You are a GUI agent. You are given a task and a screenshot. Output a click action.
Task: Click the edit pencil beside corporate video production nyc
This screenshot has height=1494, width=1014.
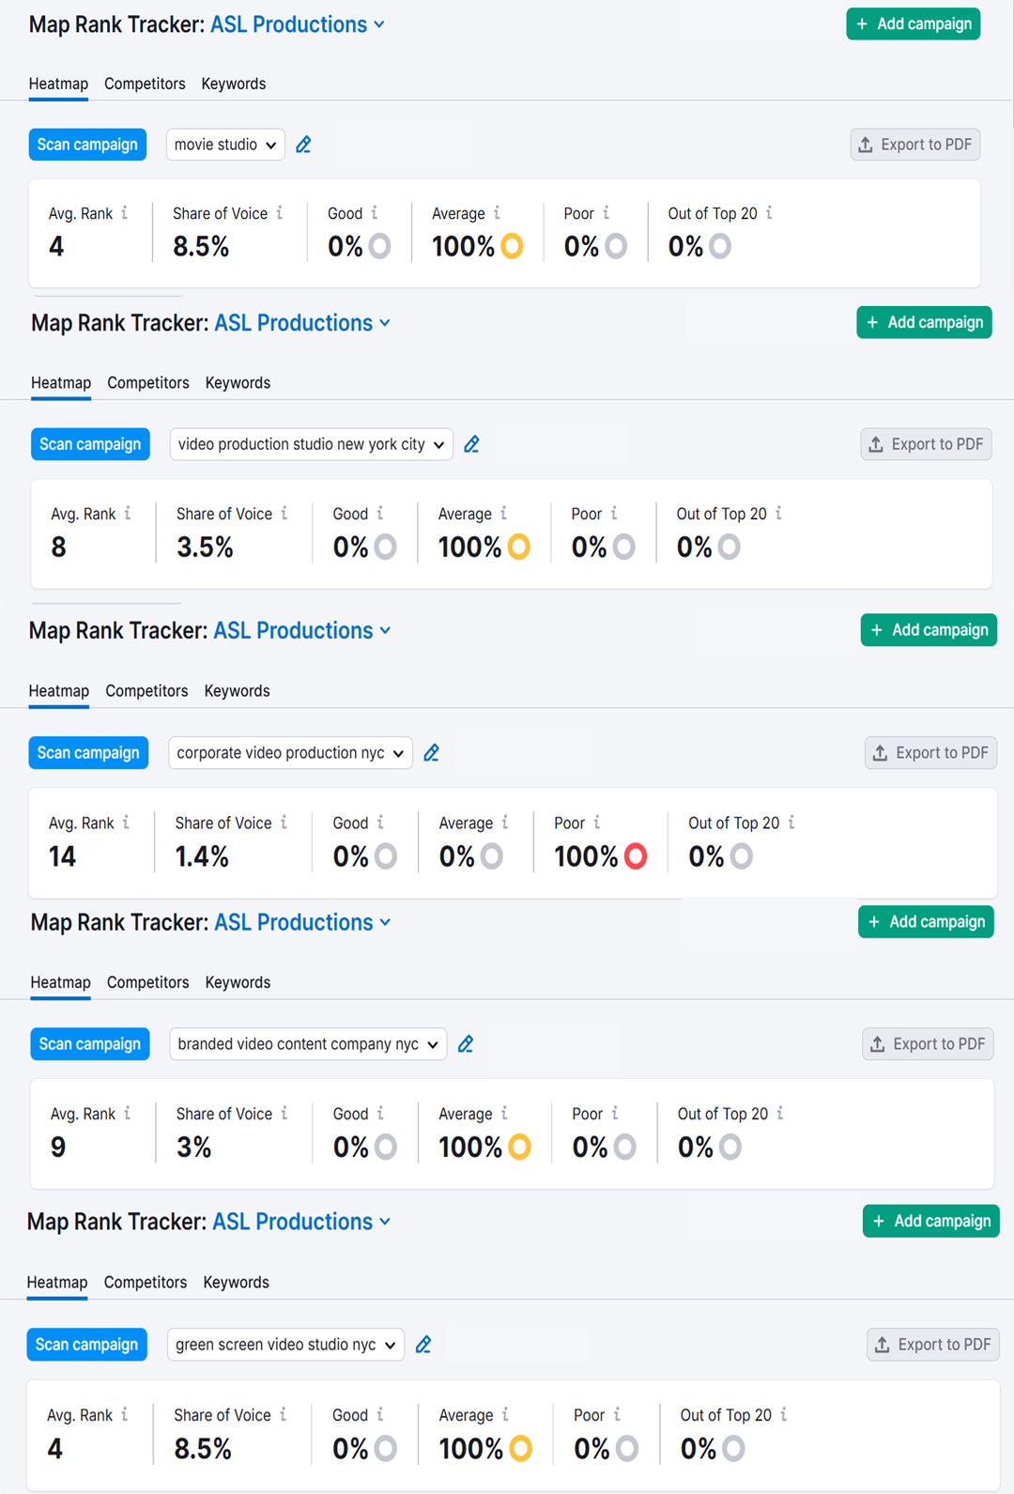[x=431, y=753]
